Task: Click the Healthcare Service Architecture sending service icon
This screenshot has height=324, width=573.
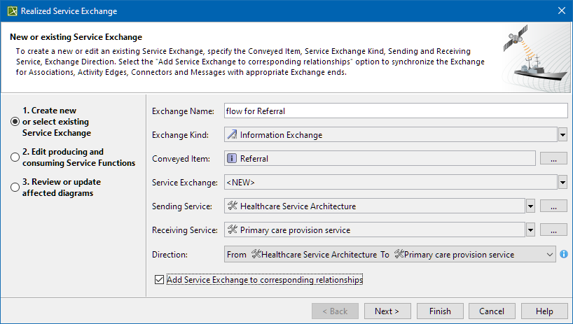Action: coord(232,206)
